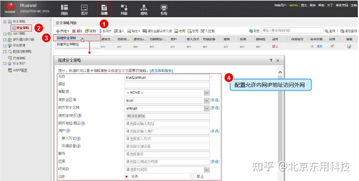The width and height of the screenshot is (359, 181).
Task: Select the 禁止 action radio button
Action: click(x=192, y=177)
